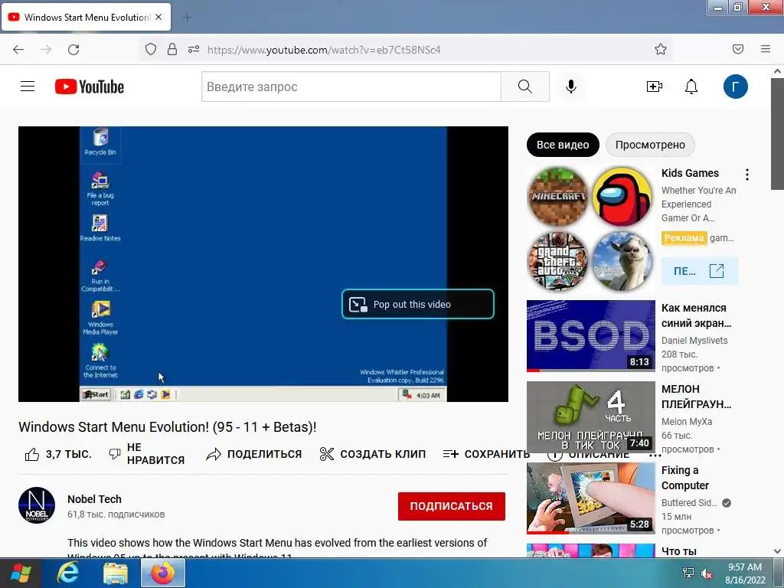Open the Create video camera icon
The width and height of the screenshot is (784, 588).
coord(654,87)
